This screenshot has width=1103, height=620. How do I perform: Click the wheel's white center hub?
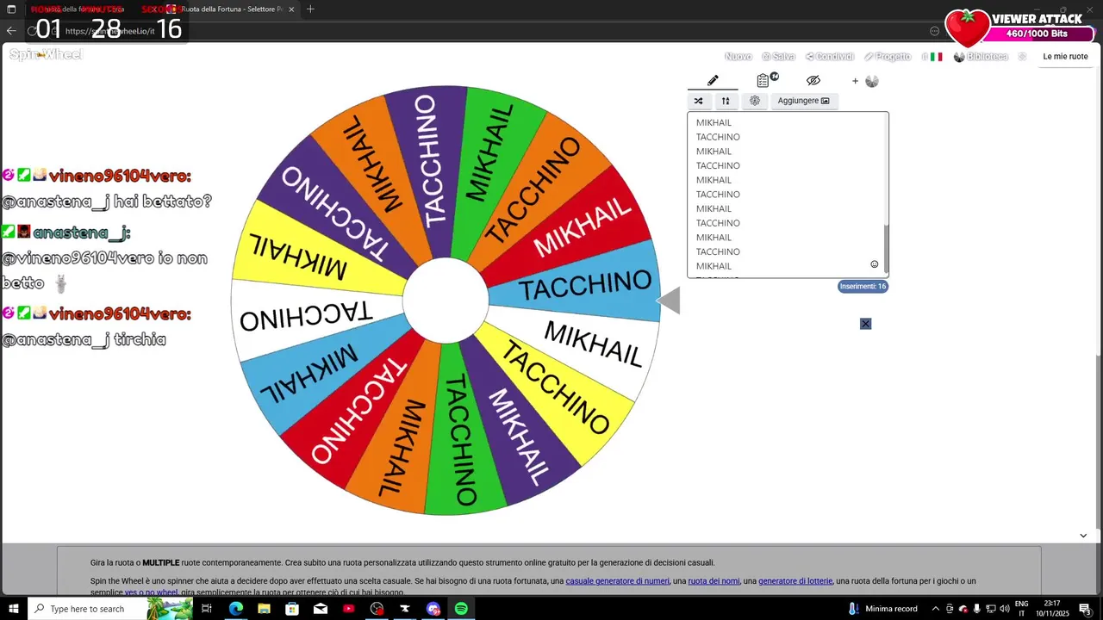tap(446, 301)
